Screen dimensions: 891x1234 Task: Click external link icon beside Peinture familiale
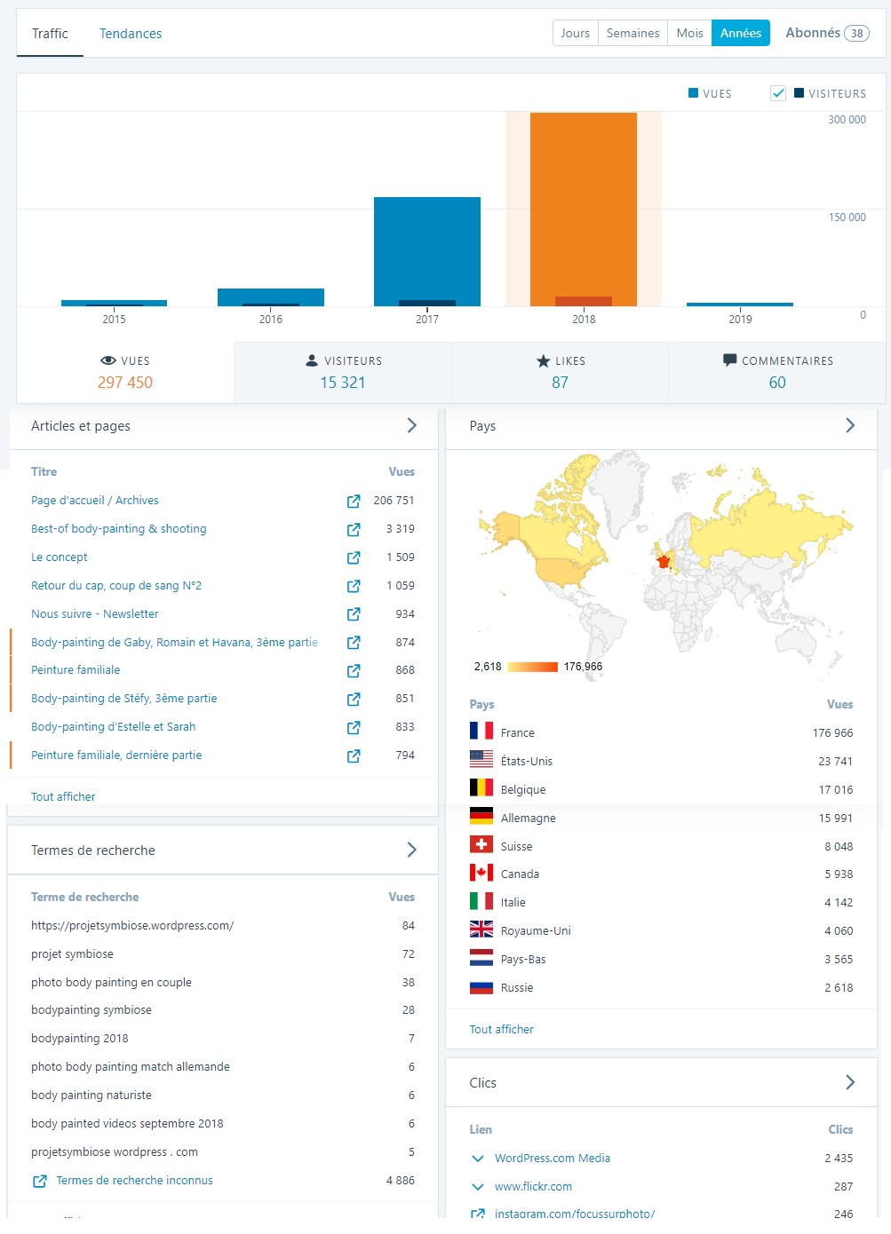coord(354,671)
